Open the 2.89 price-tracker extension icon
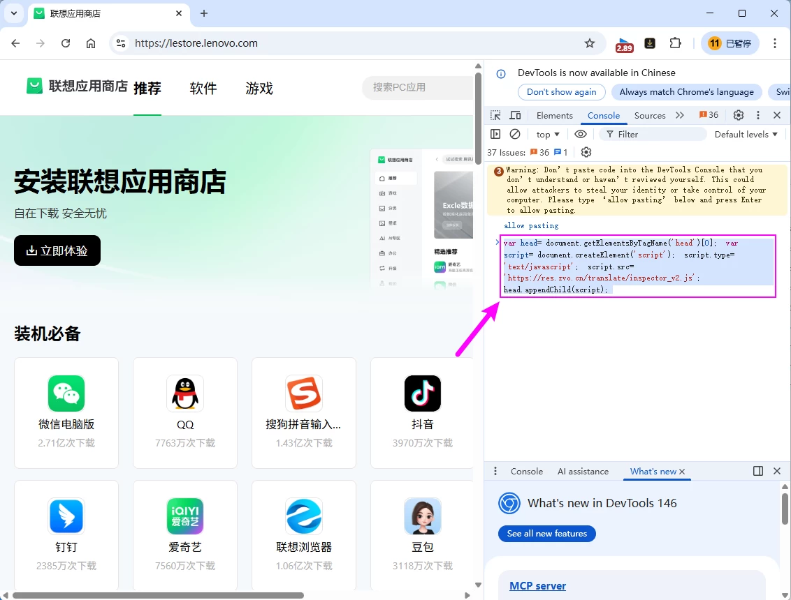The height and width of the screenshot is (600, 791). point(625,45)
